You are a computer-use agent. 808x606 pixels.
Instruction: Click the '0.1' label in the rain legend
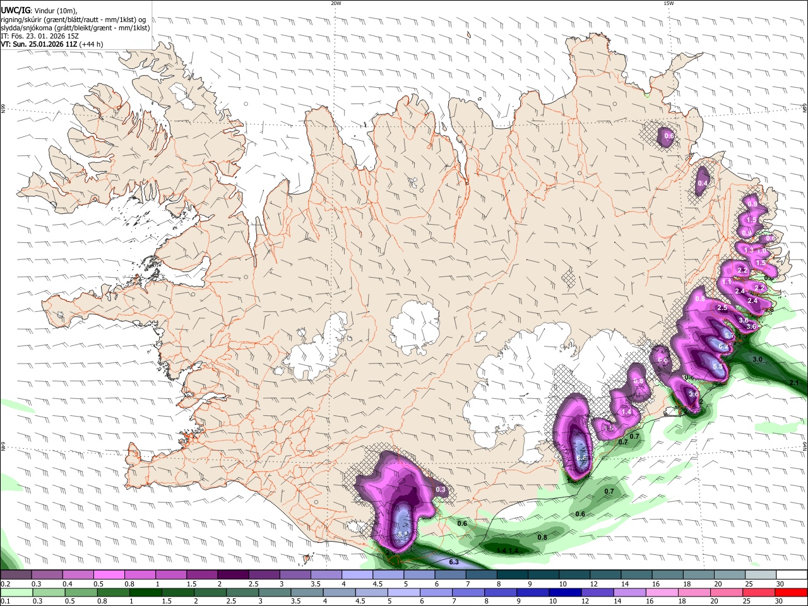point(5,602)
